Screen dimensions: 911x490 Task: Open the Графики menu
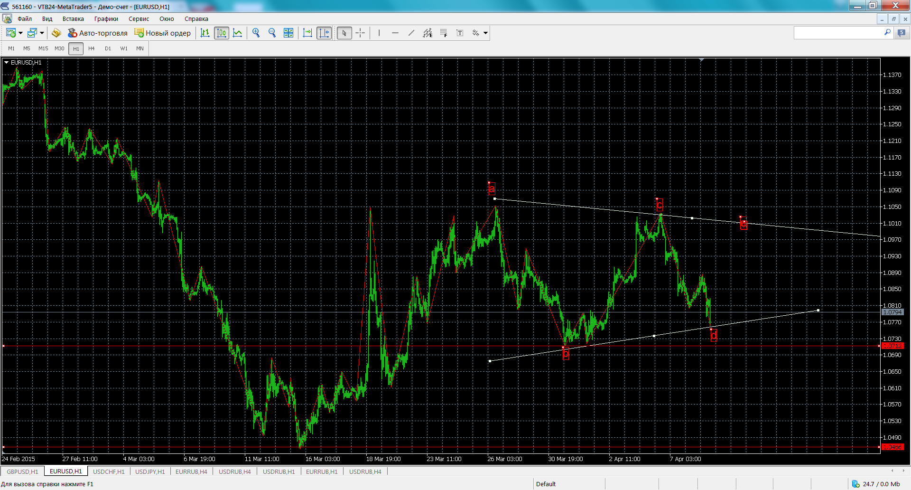coord(106,19)
